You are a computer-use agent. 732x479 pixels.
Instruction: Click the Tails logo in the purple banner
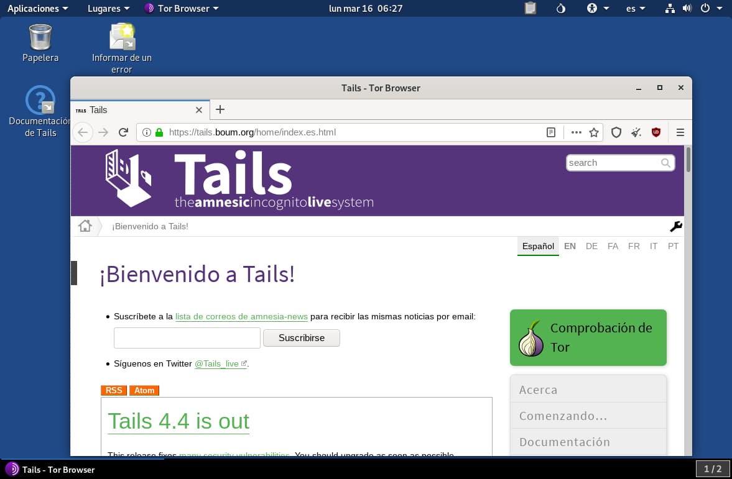(x=239, y=180)
